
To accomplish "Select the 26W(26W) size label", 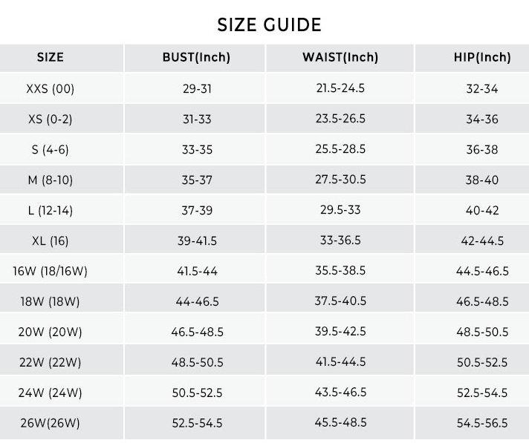I will pos(51,423).
